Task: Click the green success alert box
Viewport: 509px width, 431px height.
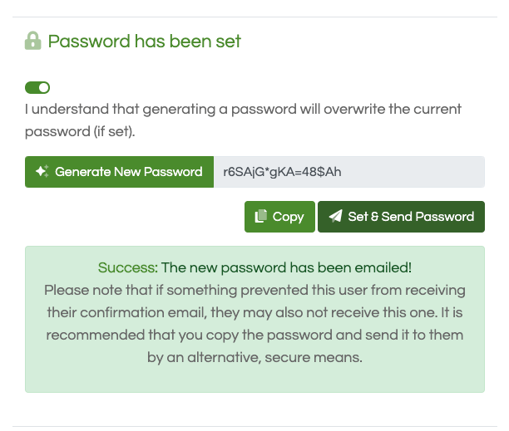Action: click(254, 319)
